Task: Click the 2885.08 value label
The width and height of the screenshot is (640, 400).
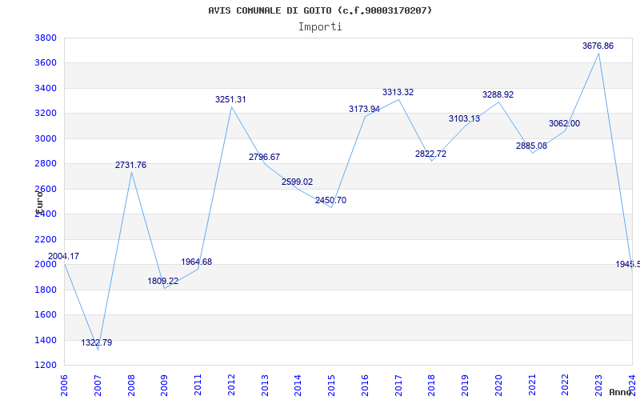Action: tap(531, 146)
